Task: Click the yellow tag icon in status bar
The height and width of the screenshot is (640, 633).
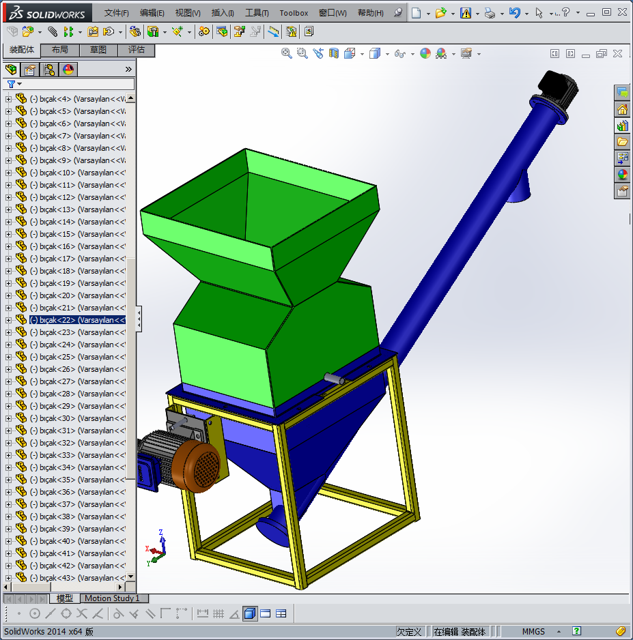Action: (621, 631)
